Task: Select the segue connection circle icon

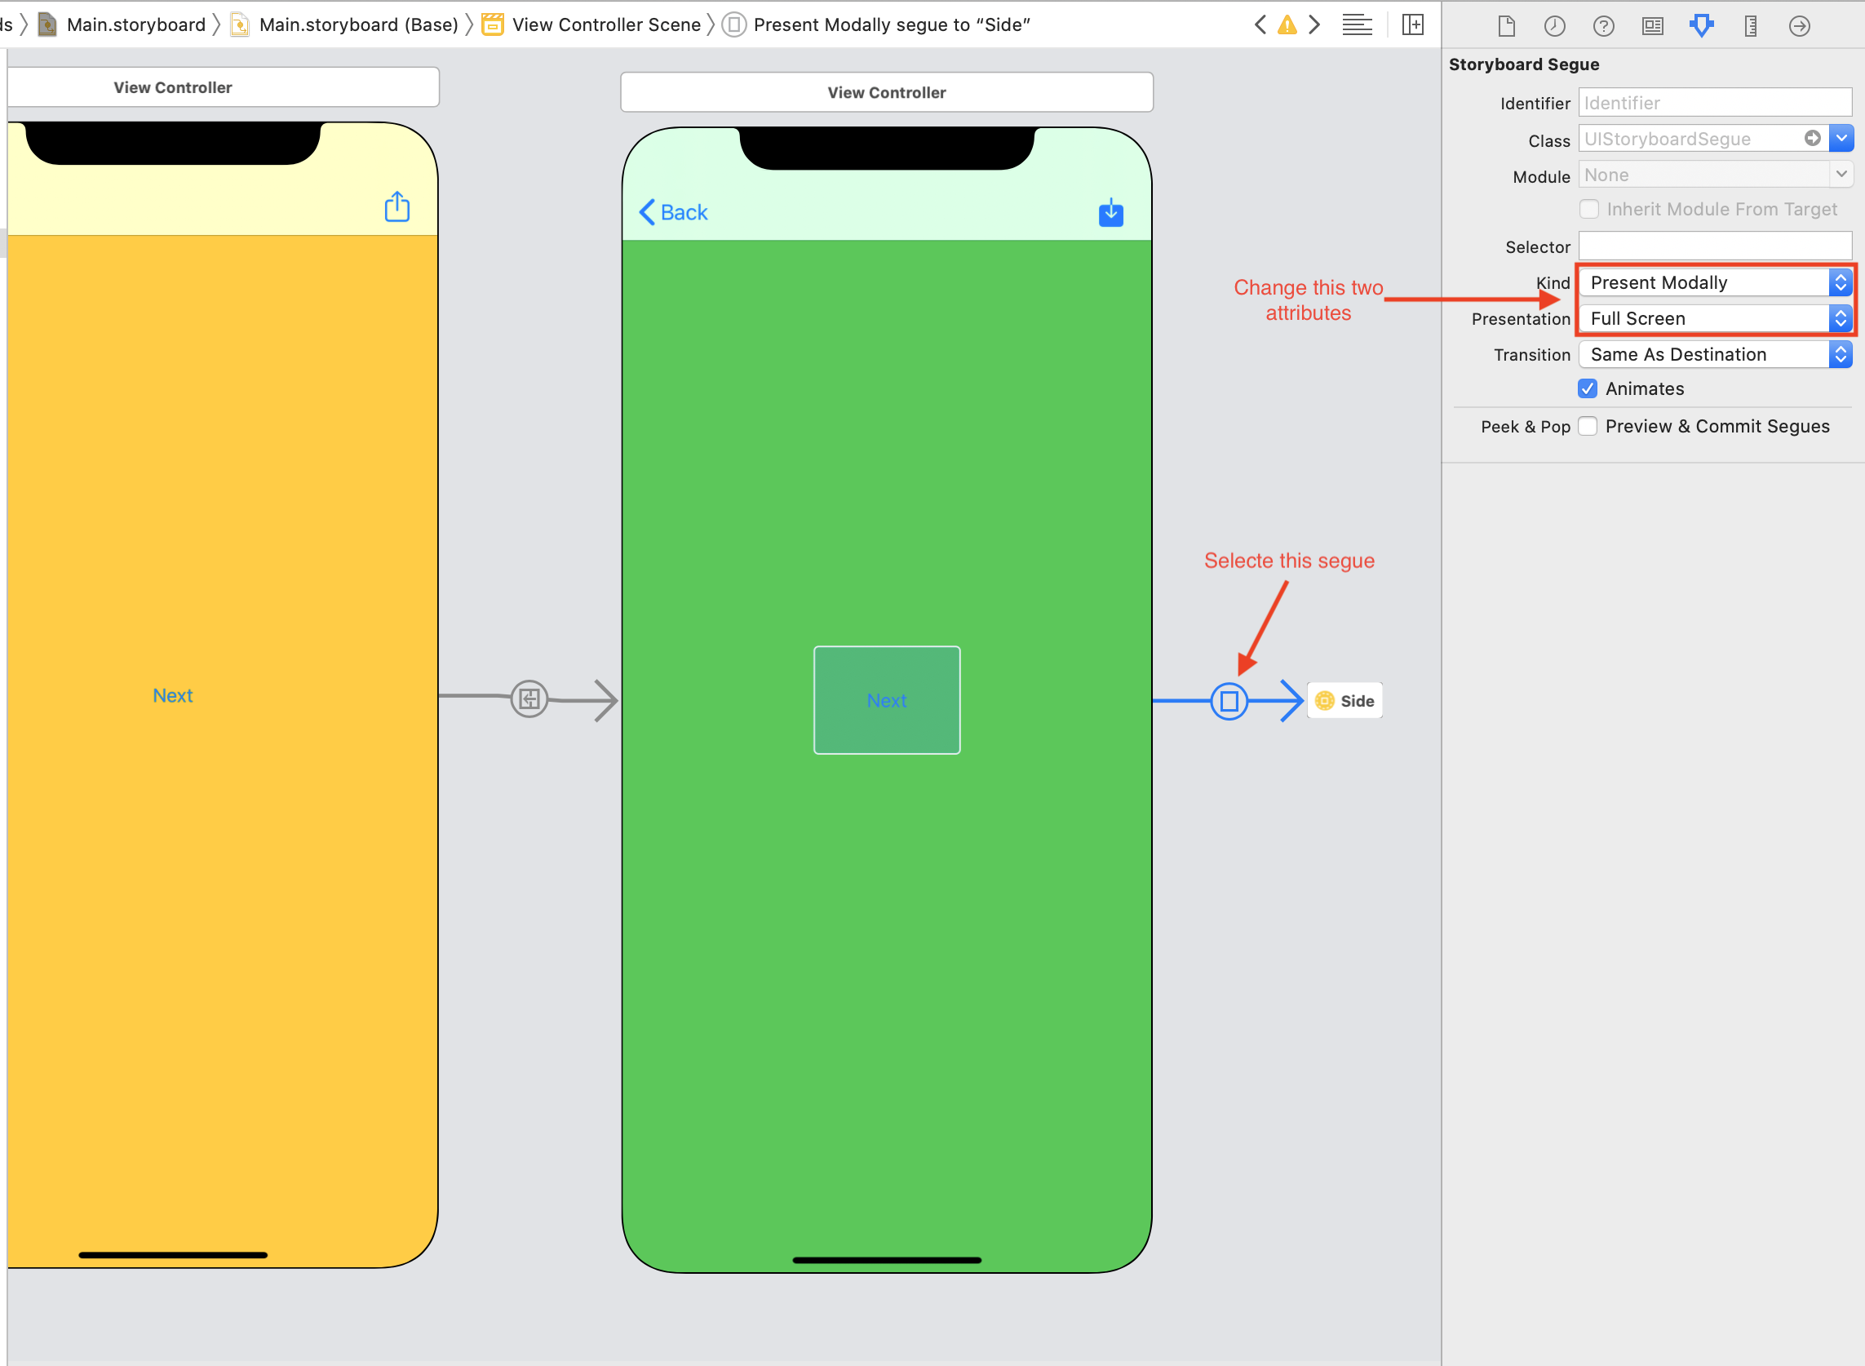Action: point(1228,699)
